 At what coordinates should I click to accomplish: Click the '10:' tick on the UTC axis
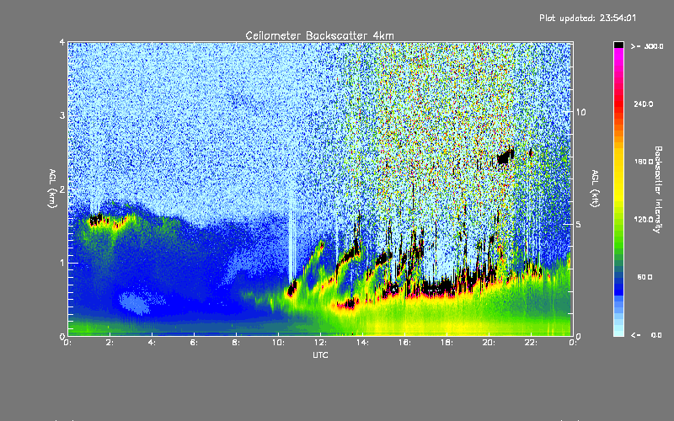coord(278,343)
